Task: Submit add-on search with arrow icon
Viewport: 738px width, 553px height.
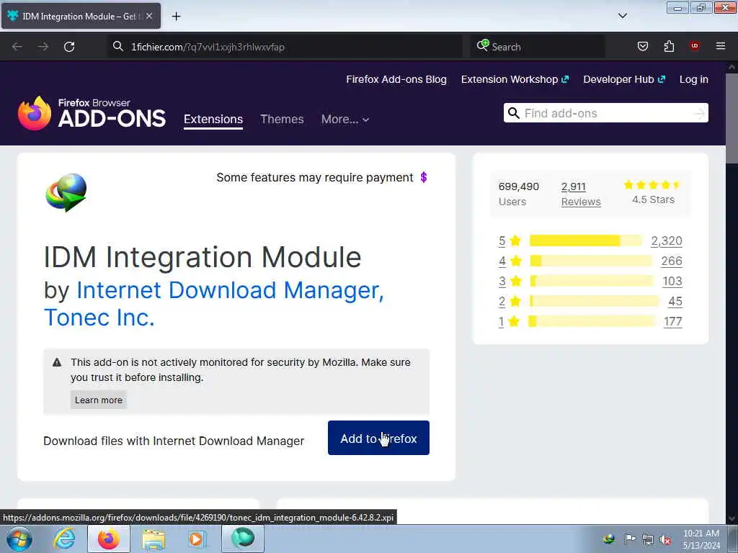Action: tap(700, 113)
